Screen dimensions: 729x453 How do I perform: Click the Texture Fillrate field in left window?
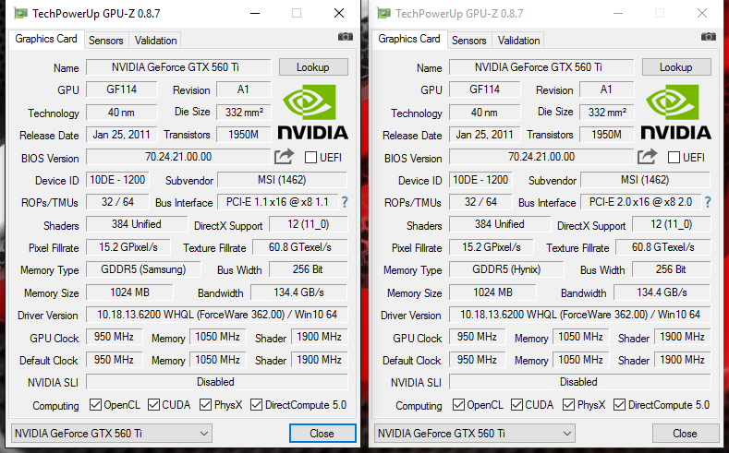click(300, 247)
